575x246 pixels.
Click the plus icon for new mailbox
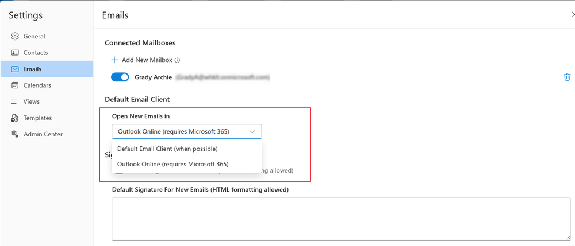tap(114, 60)
